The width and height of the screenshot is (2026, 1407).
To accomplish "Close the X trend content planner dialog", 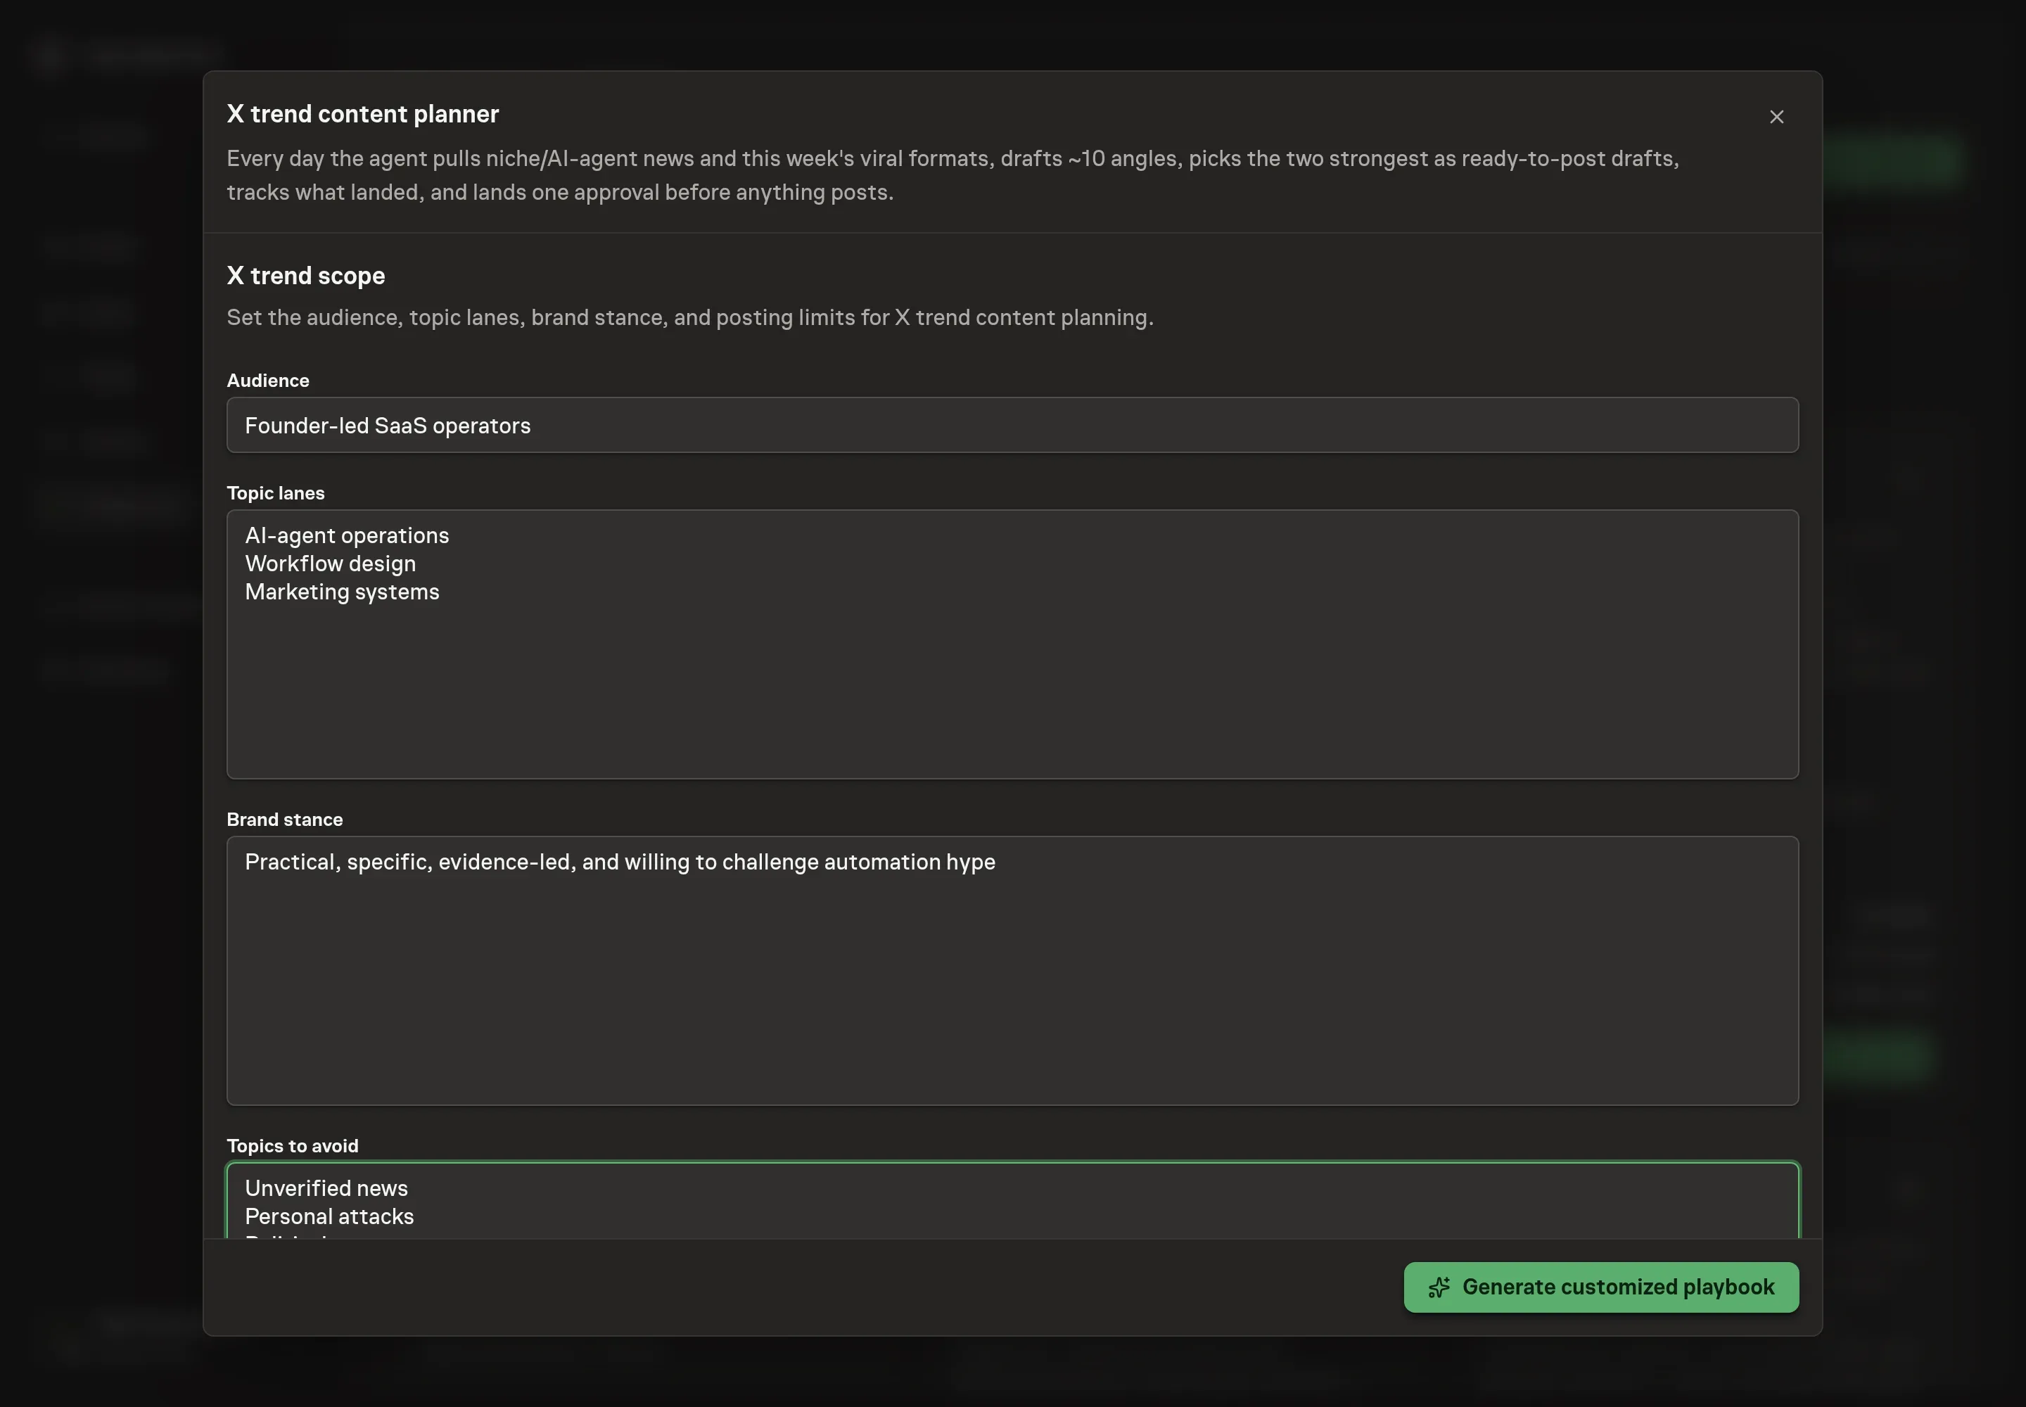I will pyautogui.click(x=1776, y=117).
